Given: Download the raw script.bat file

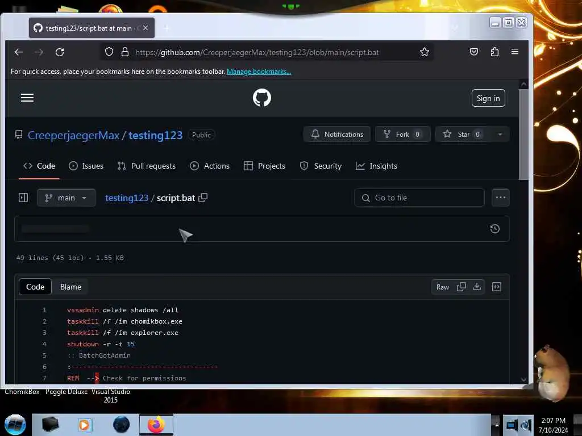Looking at the screenshot, I should [x=477, y=287].
